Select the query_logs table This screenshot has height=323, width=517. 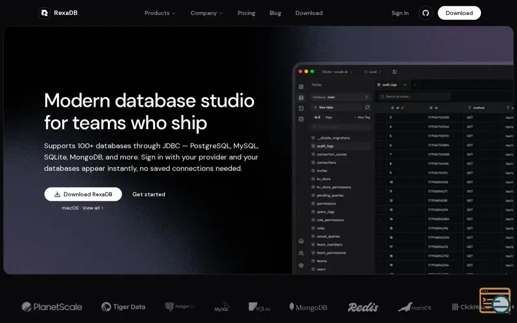(x=326, y=212)
